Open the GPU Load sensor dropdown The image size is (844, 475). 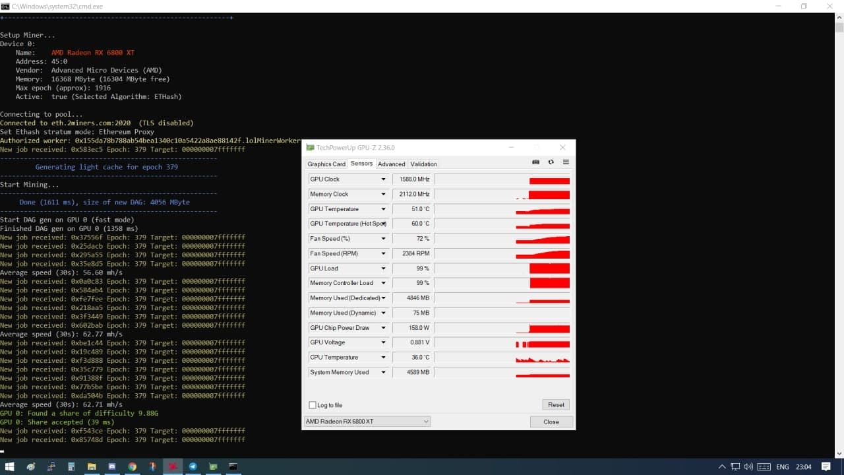pyautogui.click(x=383, y=269)
